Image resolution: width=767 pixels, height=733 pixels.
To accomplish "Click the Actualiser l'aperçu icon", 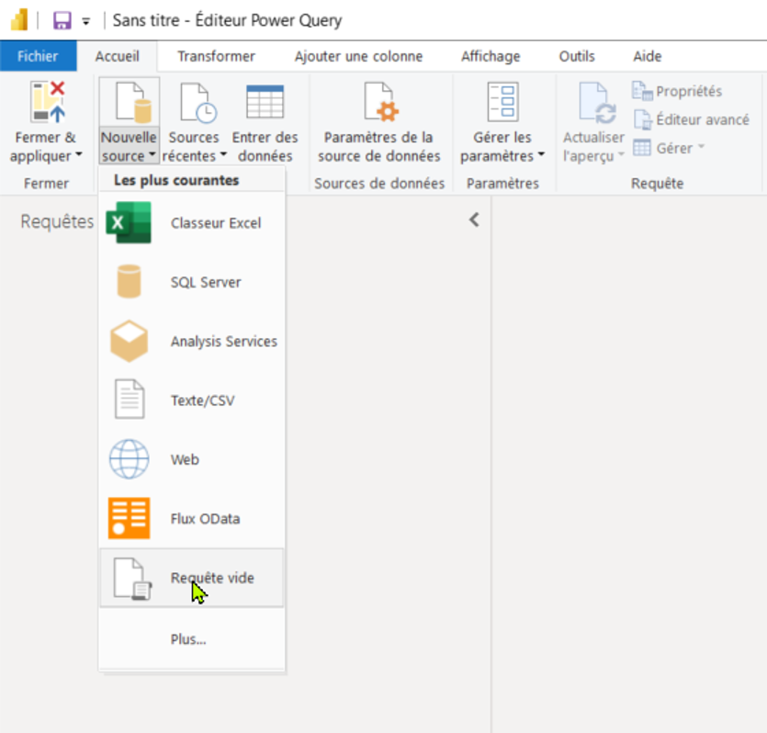I will pyautogui.click(x=597, y=103).
